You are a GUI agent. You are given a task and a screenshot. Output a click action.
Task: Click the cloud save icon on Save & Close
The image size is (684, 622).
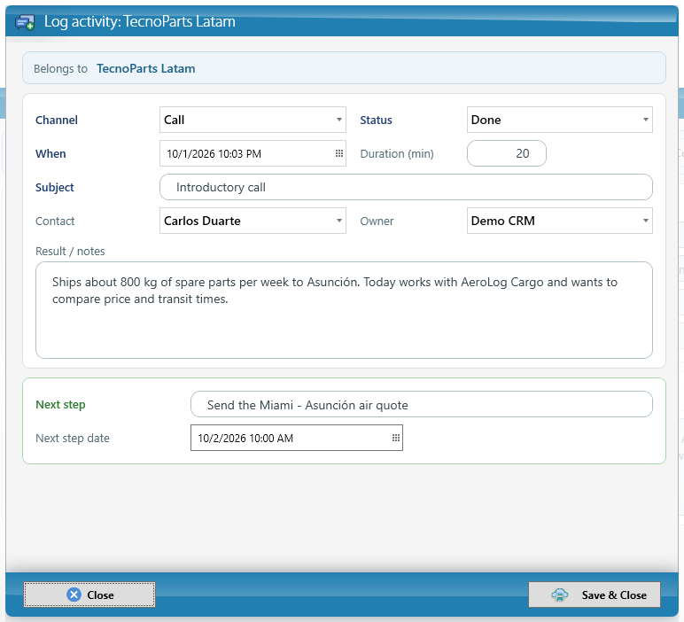(560, 595)
